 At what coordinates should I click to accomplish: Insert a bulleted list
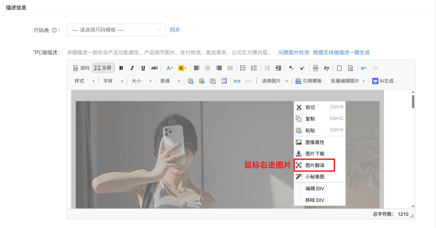[243, 68]
